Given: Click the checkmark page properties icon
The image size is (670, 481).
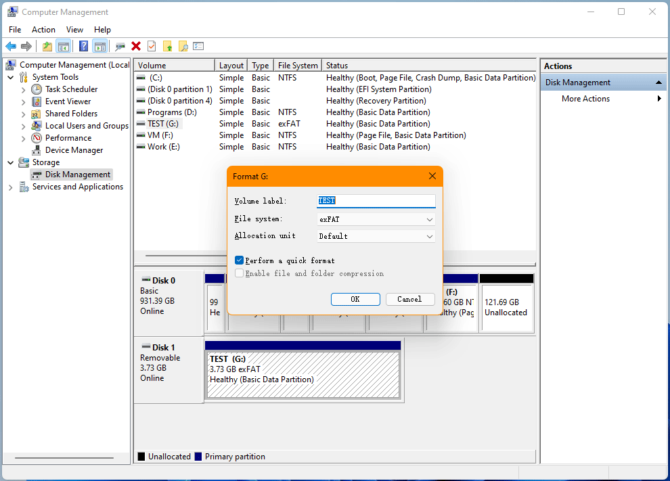Looking at the screenshot, I should [152, 46].
